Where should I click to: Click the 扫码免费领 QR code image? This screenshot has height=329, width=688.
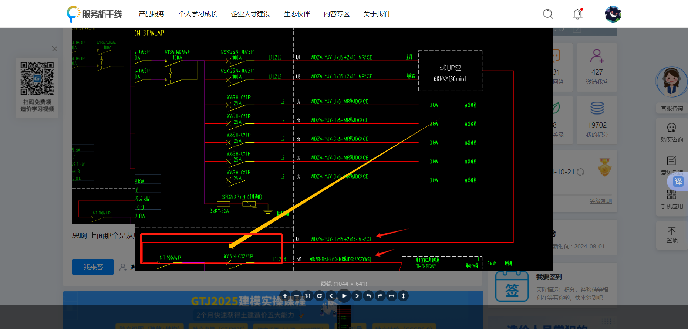[37, 78]
